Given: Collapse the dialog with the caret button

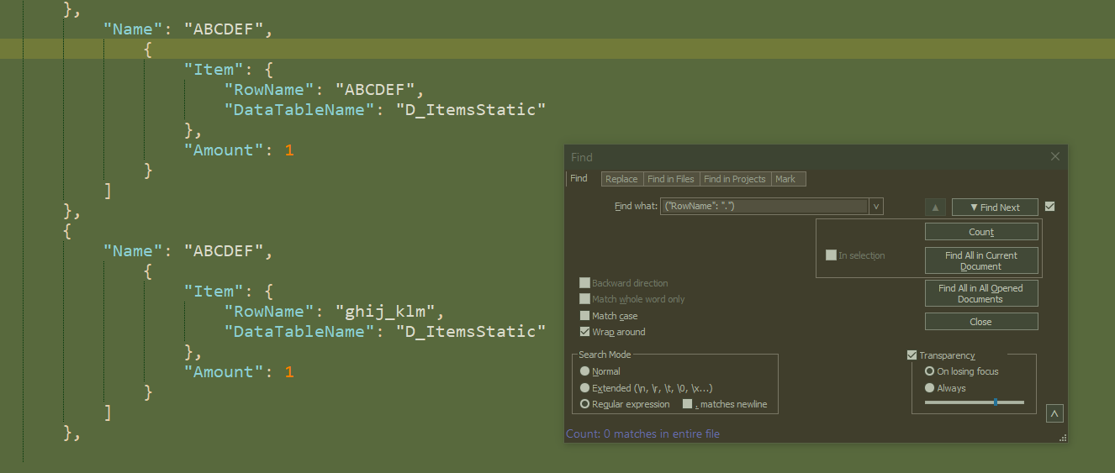Looking at the screenshot, I should [x=1055, y=413].
